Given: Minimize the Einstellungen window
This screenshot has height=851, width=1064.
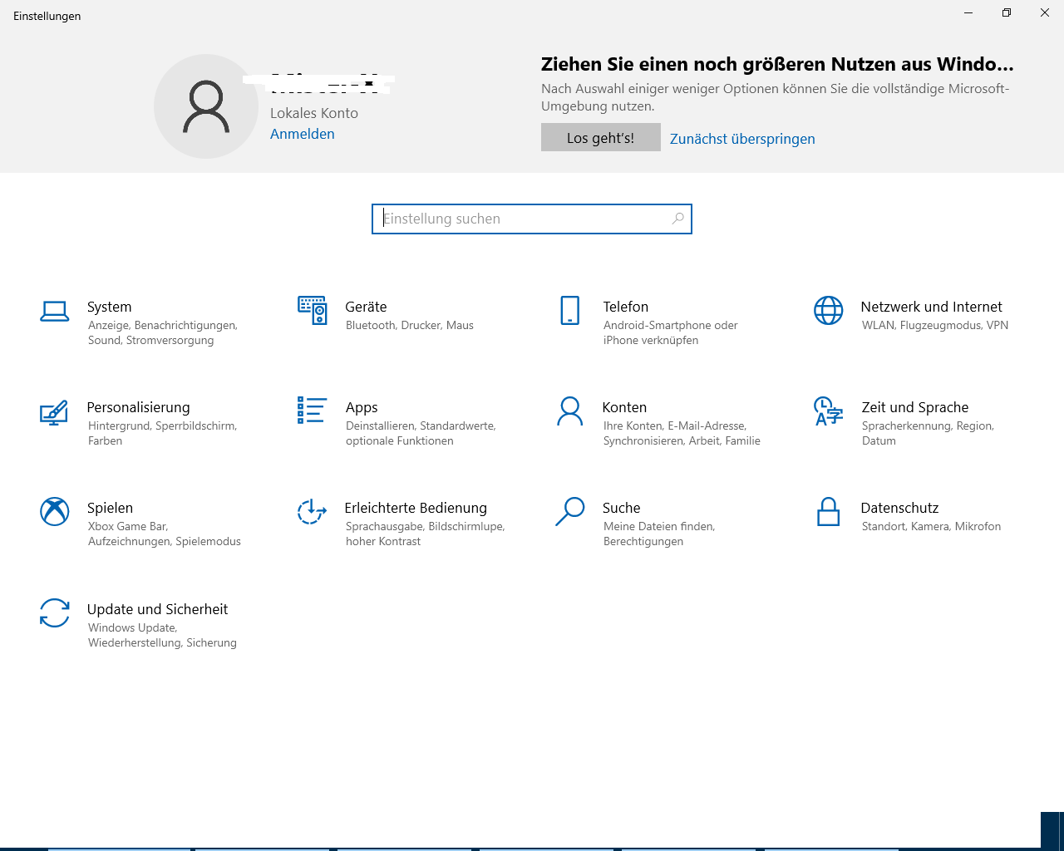Looking at the screenshot, I should click(968, 12).
